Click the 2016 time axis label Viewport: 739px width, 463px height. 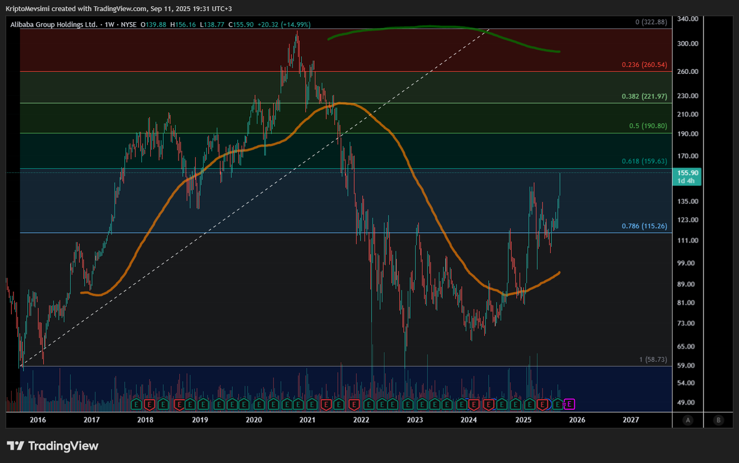(x=38, y=420)
